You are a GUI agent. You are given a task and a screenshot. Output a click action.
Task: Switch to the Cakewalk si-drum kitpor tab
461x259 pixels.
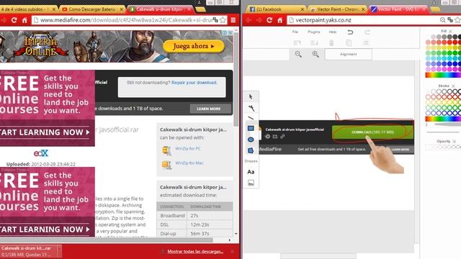click(x=160, y=9)
